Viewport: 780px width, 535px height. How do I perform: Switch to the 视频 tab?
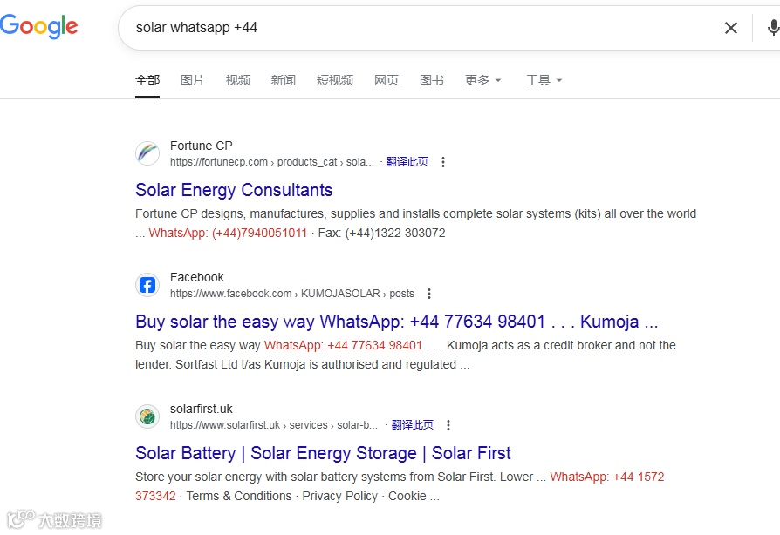238,80
